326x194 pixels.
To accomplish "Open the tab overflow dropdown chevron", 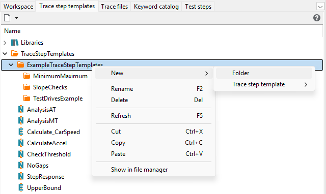I will point(320,7).
